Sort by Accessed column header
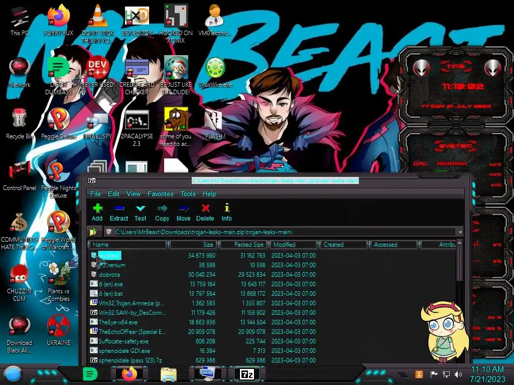Image resolution: width=514 pixels, height=385 pixels. point(394,245)
